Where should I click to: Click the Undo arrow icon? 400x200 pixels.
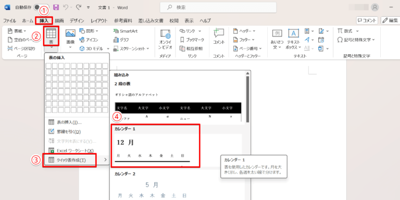[66, 8]
